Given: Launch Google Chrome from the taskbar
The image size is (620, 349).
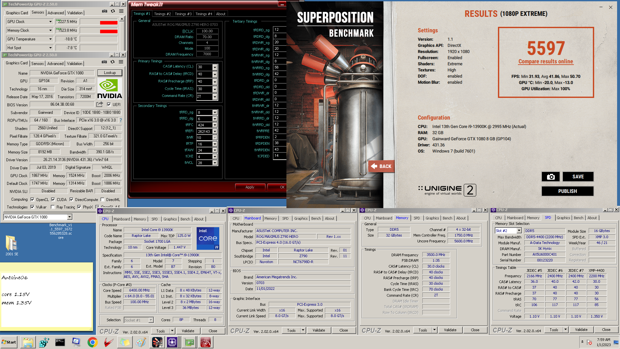Looking at the screenshot, I should click(x=92, y=342).
